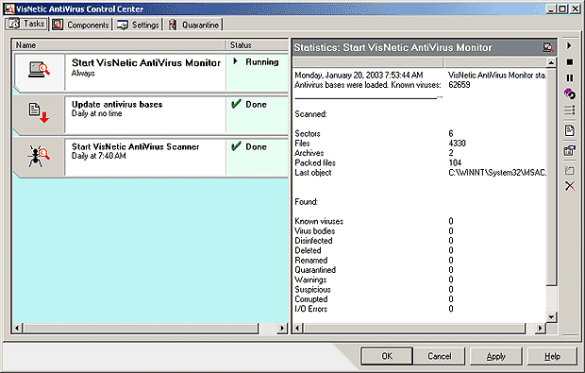Open the Quarantine tab
The width and height of the screenshot is (585, 373).
coord(193,25)
